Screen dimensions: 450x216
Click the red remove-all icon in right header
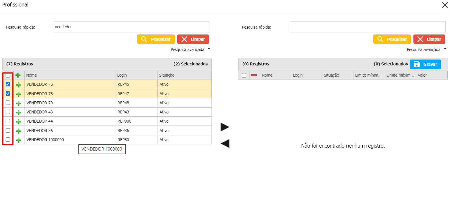254,75
